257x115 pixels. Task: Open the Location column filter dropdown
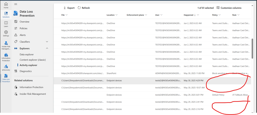click(117, 15)
